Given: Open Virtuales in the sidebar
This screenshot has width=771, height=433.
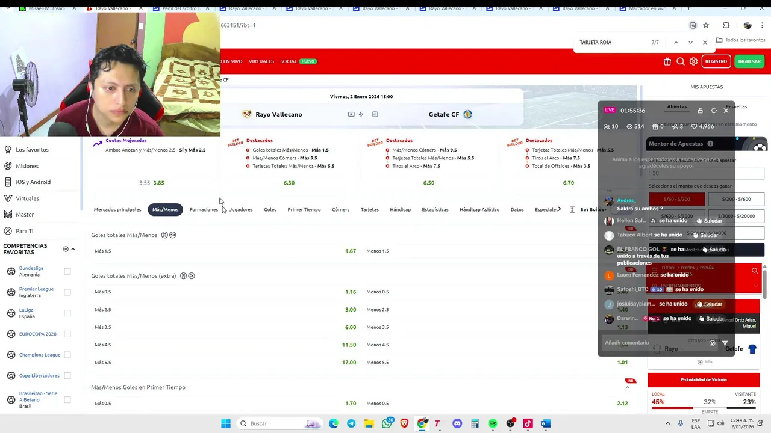Looking at the screenshot, I should point(27,198).
